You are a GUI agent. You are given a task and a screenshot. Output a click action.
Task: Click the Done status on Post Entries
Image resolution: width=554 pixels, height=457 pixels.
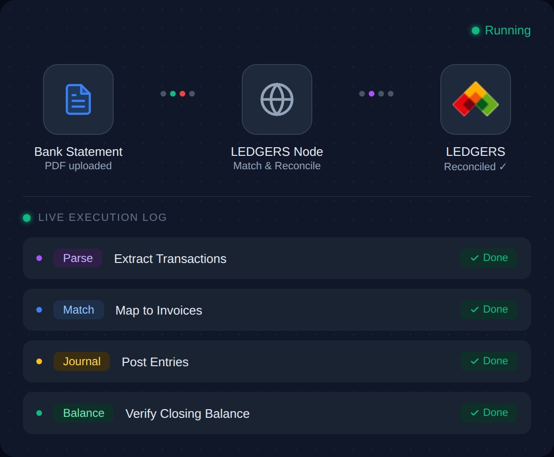[x=489, y=361]
